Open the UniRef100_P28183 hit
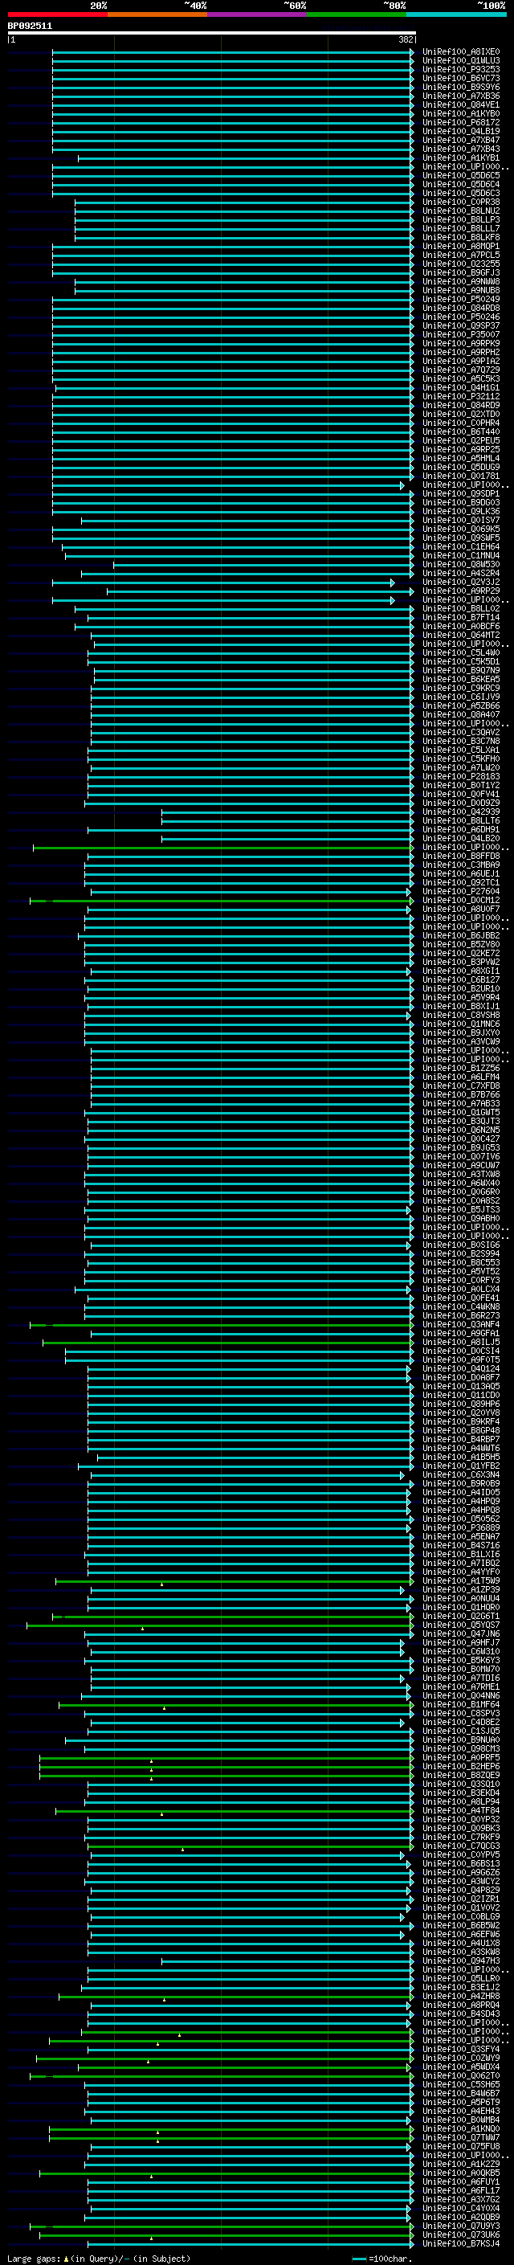This screenshot has height=2265, width=514. tap(461, 776)
